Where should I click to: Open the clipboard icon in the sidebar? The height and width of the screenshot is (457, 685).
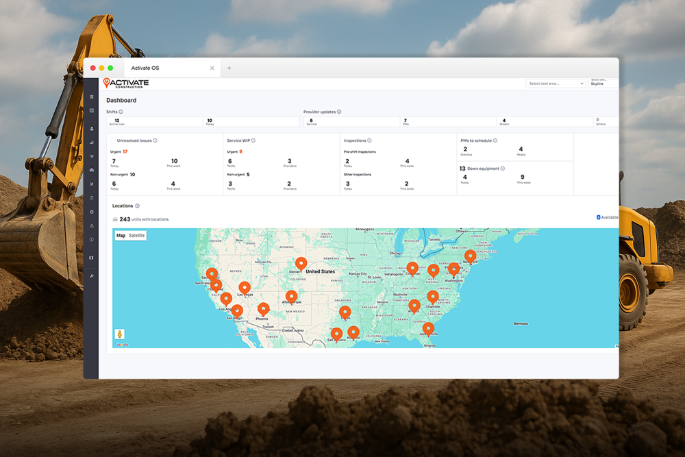pyautogui.click(x=91, y=198)
